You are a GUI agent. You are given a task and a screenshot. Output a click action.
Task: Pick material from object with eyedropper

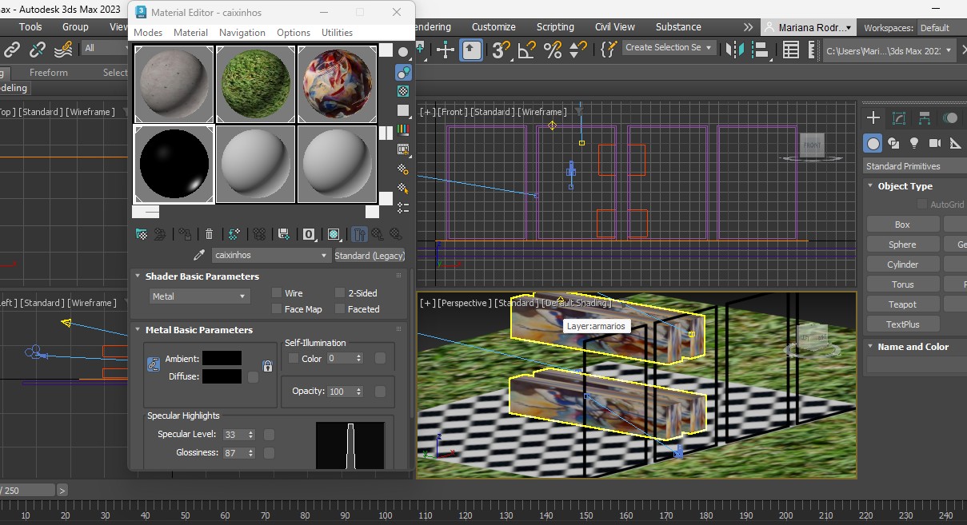click(x=199, y=255)
